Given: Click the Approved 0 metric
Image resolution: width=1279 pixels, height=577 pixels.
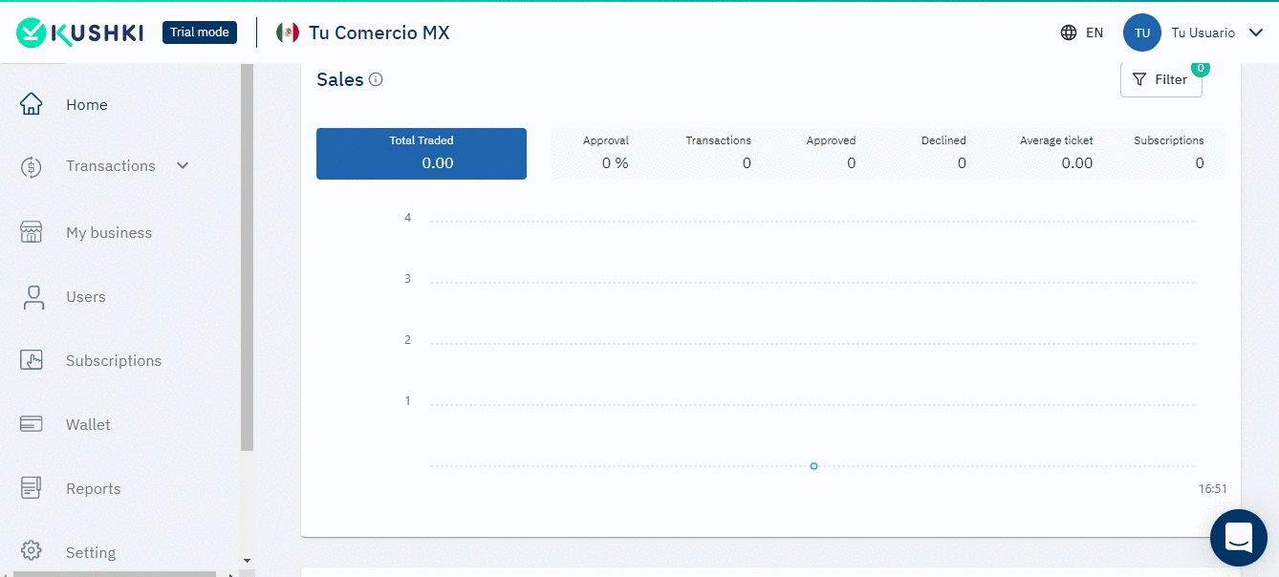Looking at the screenshot, I should pos(831,153).
